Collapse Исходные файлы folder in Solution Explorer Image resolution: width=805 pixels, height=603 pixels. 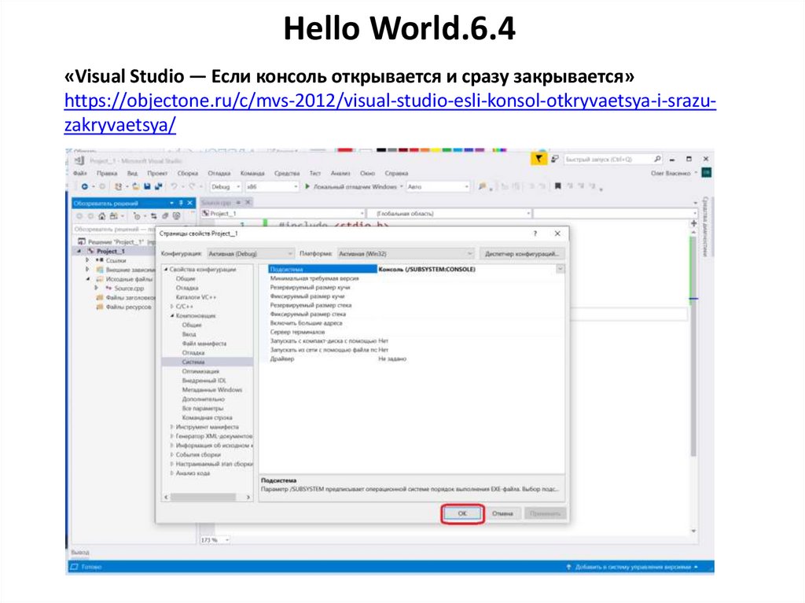(x=87, y=279)
